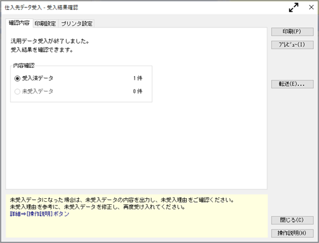Click the 印刷(P) button
Screen dimensions: 319x243
(x=292, y=32)
